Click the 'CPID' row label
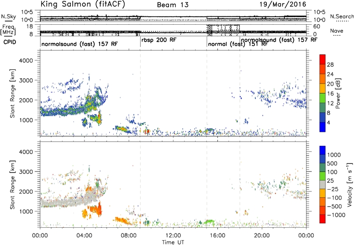The width and height of the screenshot is (354, 245). coord(10,42)
